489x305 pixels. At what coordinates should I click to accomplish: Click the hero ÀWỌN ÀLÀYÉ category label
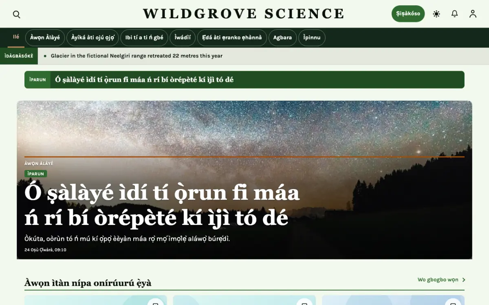[39, 163]
